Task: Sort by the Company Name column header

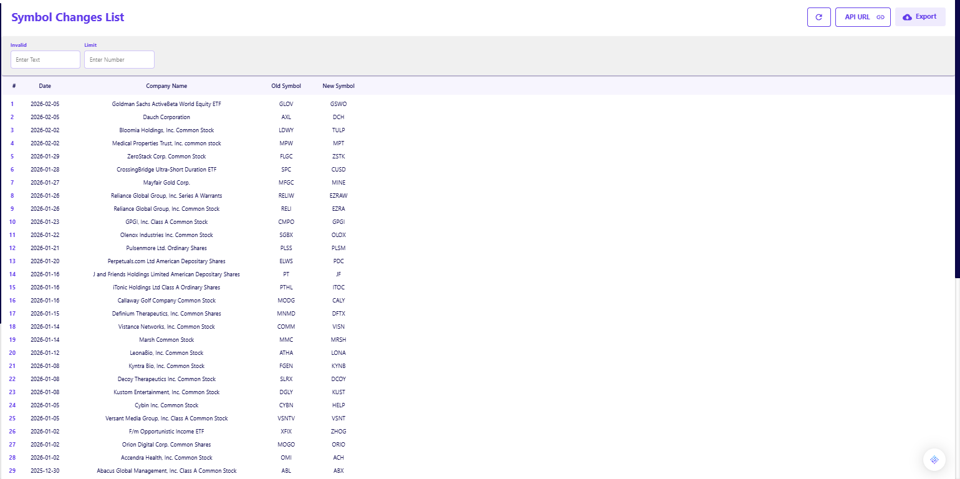Action: [166, 86]
